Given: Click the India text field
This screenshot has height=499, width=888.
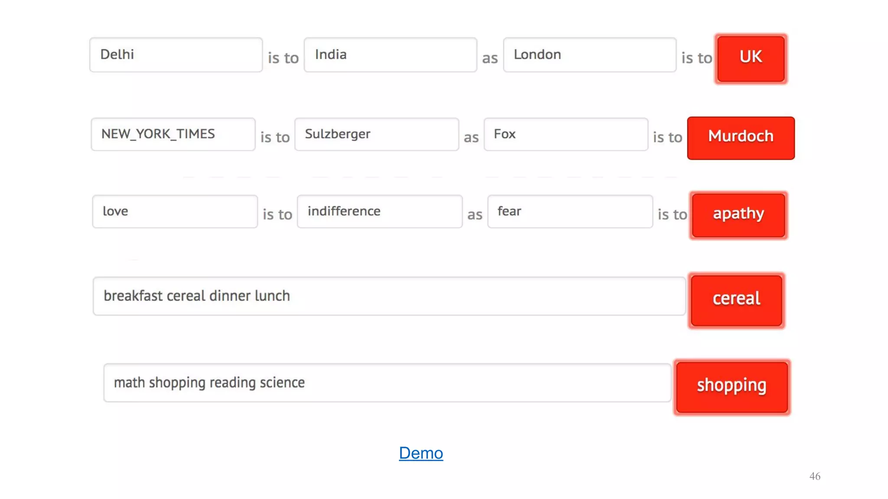Looking at the screenshot, I should point(390,55).
